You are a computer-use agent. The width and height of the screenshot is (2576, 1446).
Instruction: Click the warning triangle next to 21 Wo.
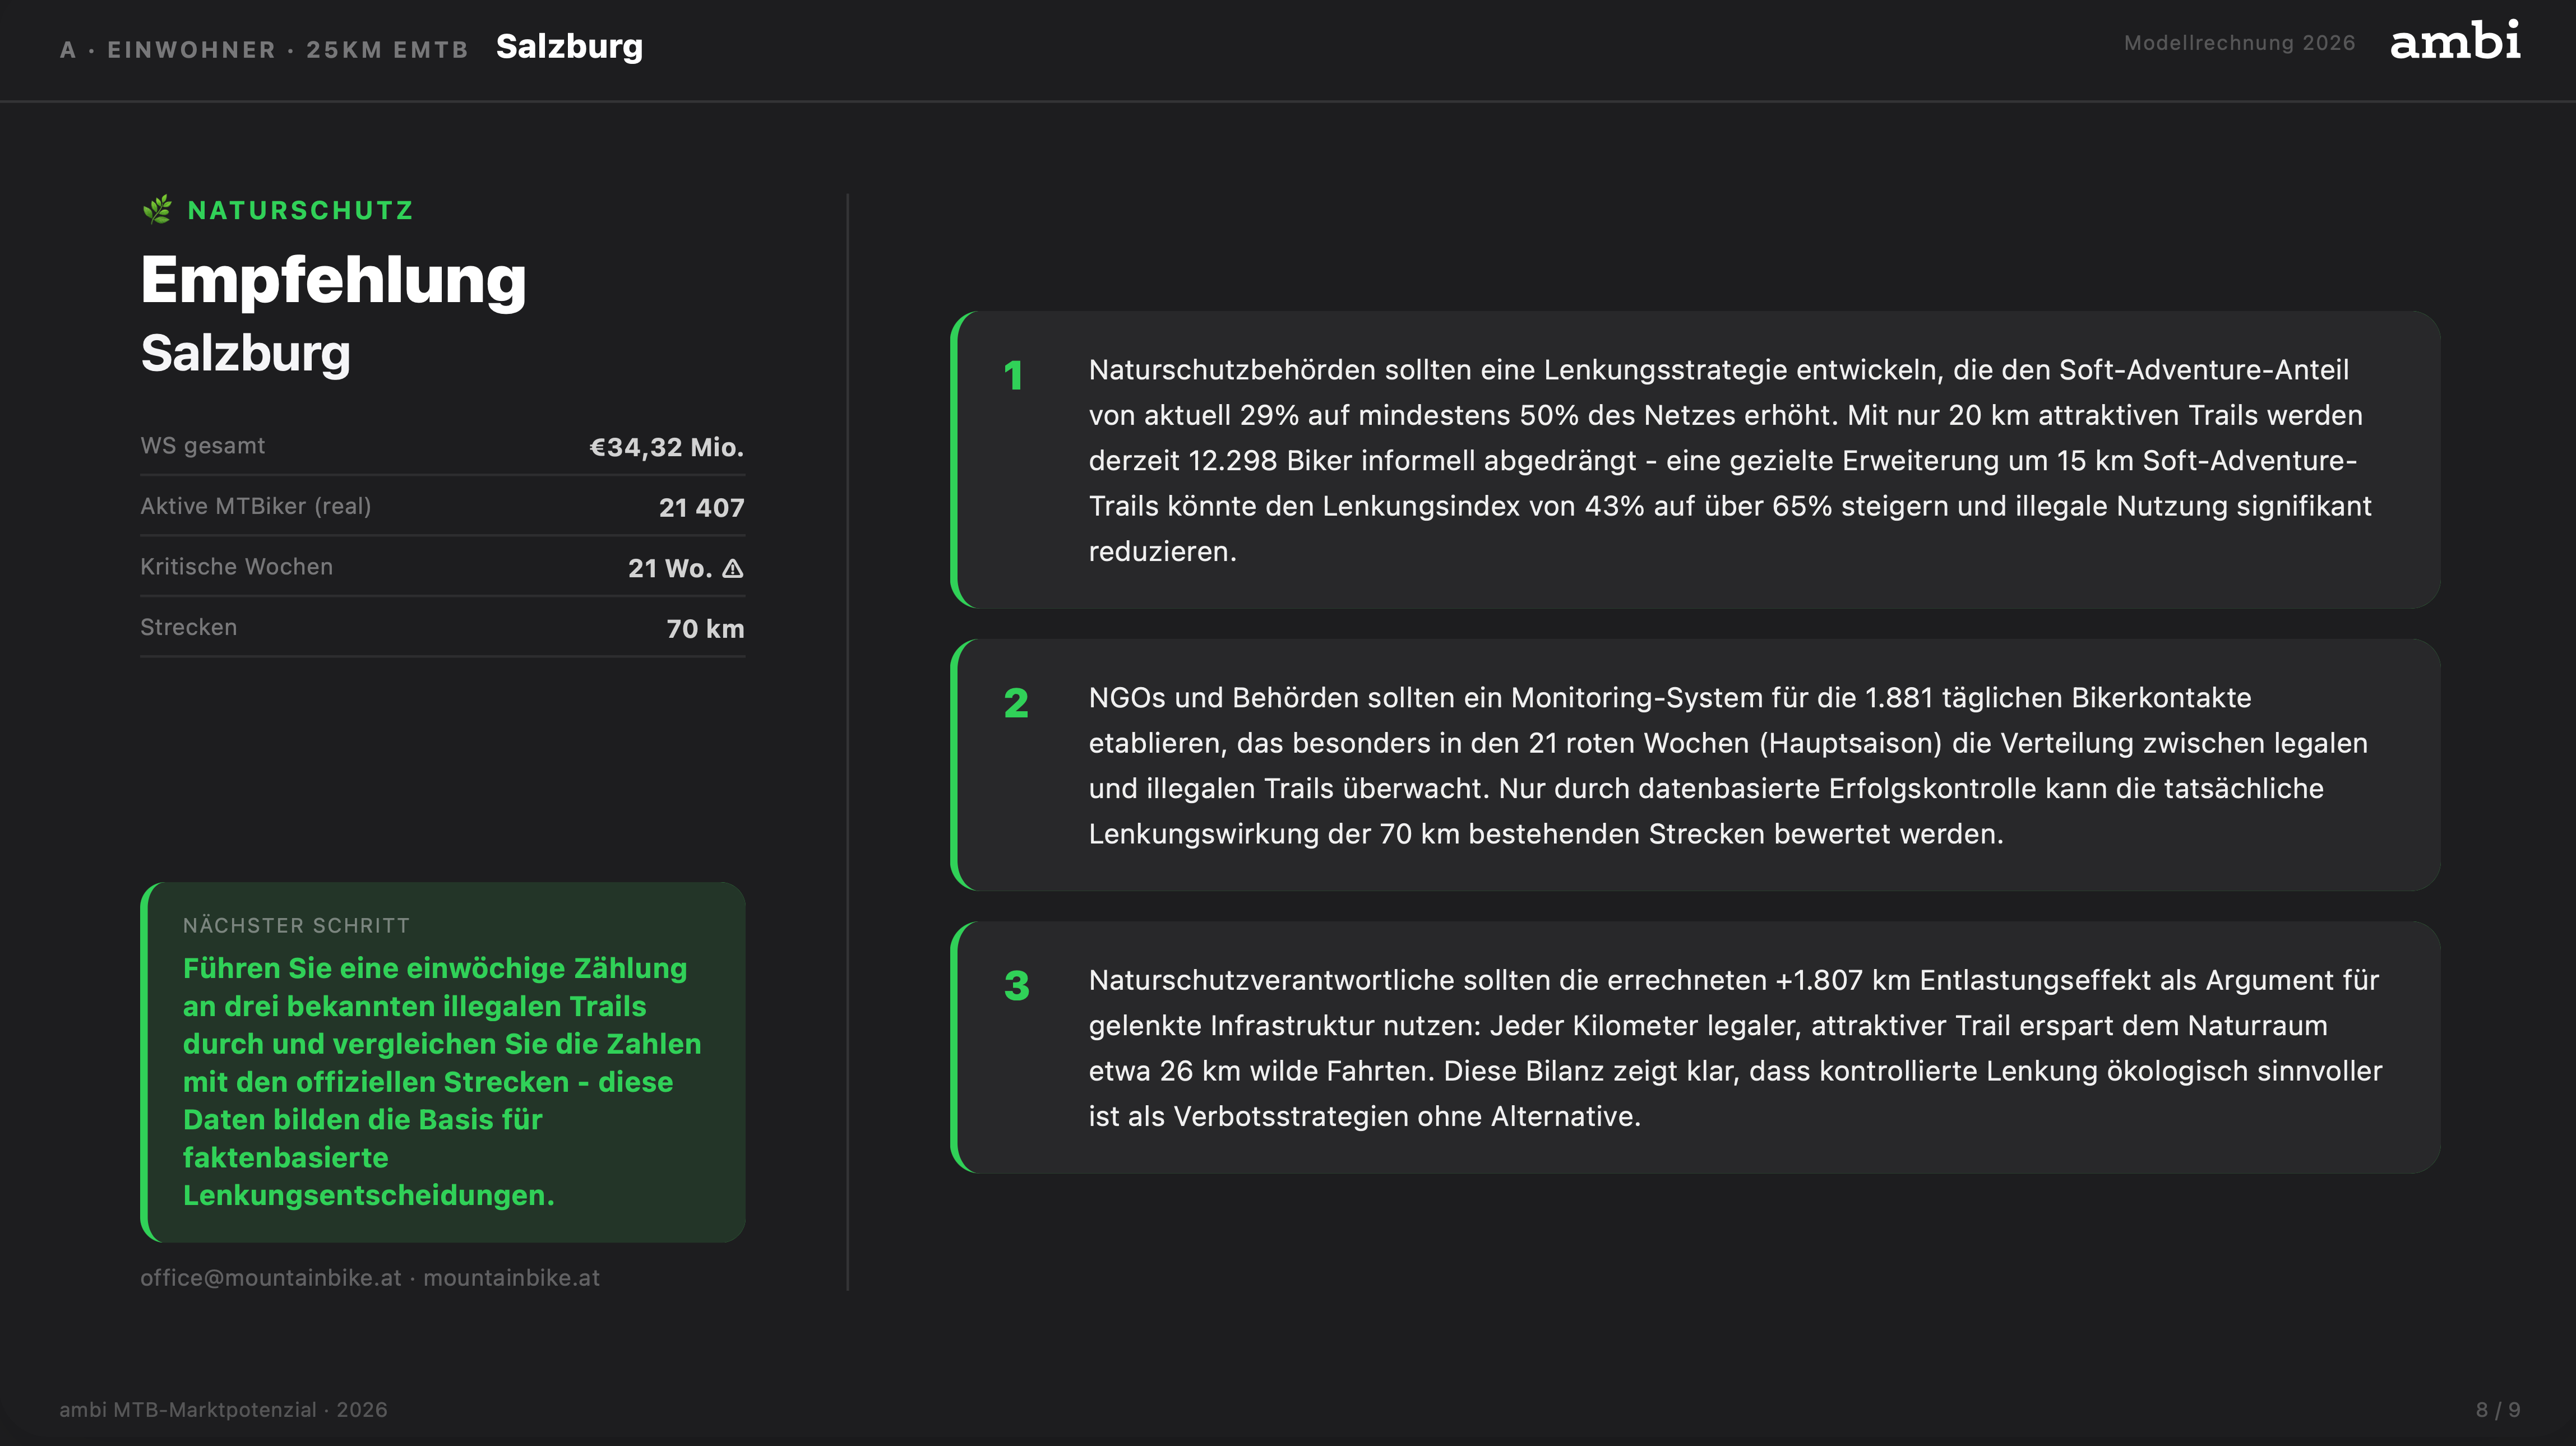pyautogui.click(x=733, y=568)
